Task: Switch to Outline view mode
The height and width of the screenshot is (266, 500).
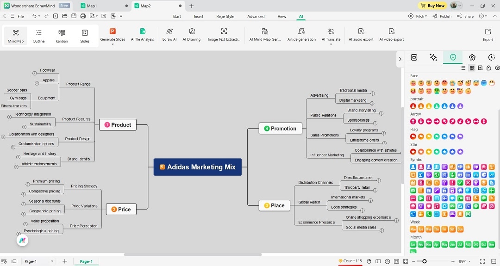Action: 38,36
